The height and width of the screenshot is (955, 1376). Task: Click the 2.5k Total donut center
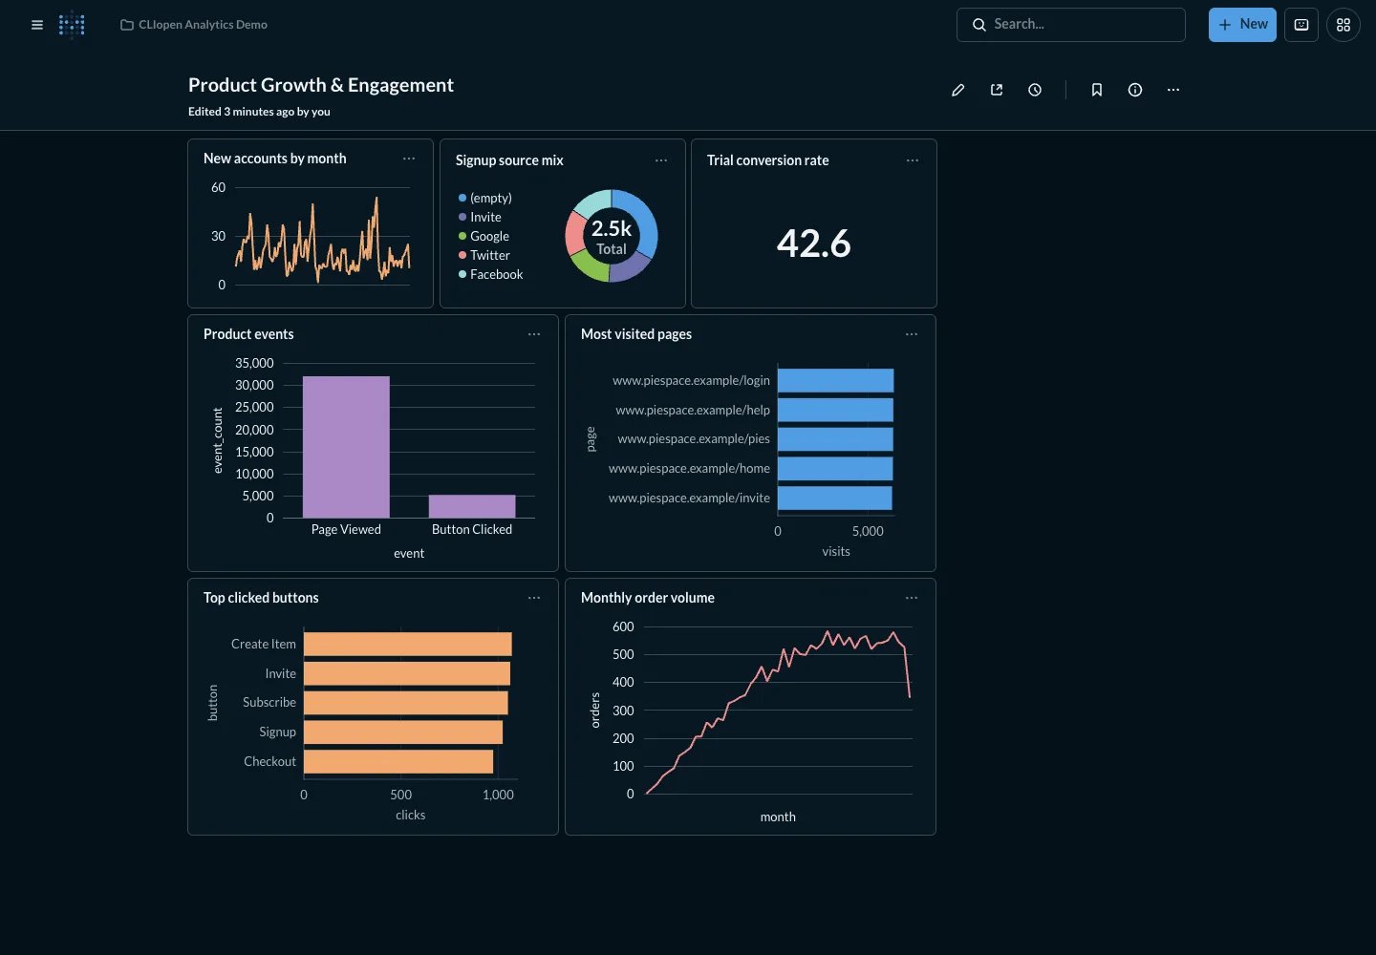coord(612,236)
